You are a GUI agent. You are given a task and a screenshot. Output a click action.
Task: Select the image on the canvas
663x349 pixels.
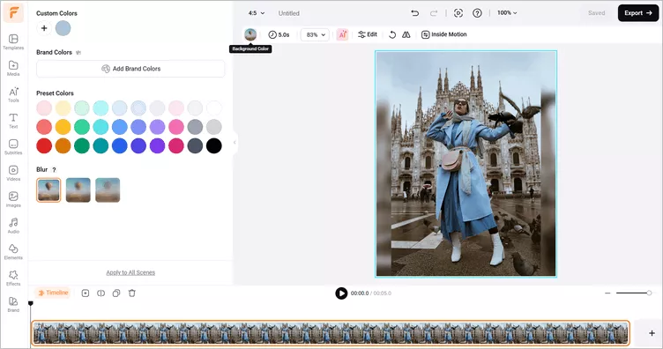tap(466, 164)
